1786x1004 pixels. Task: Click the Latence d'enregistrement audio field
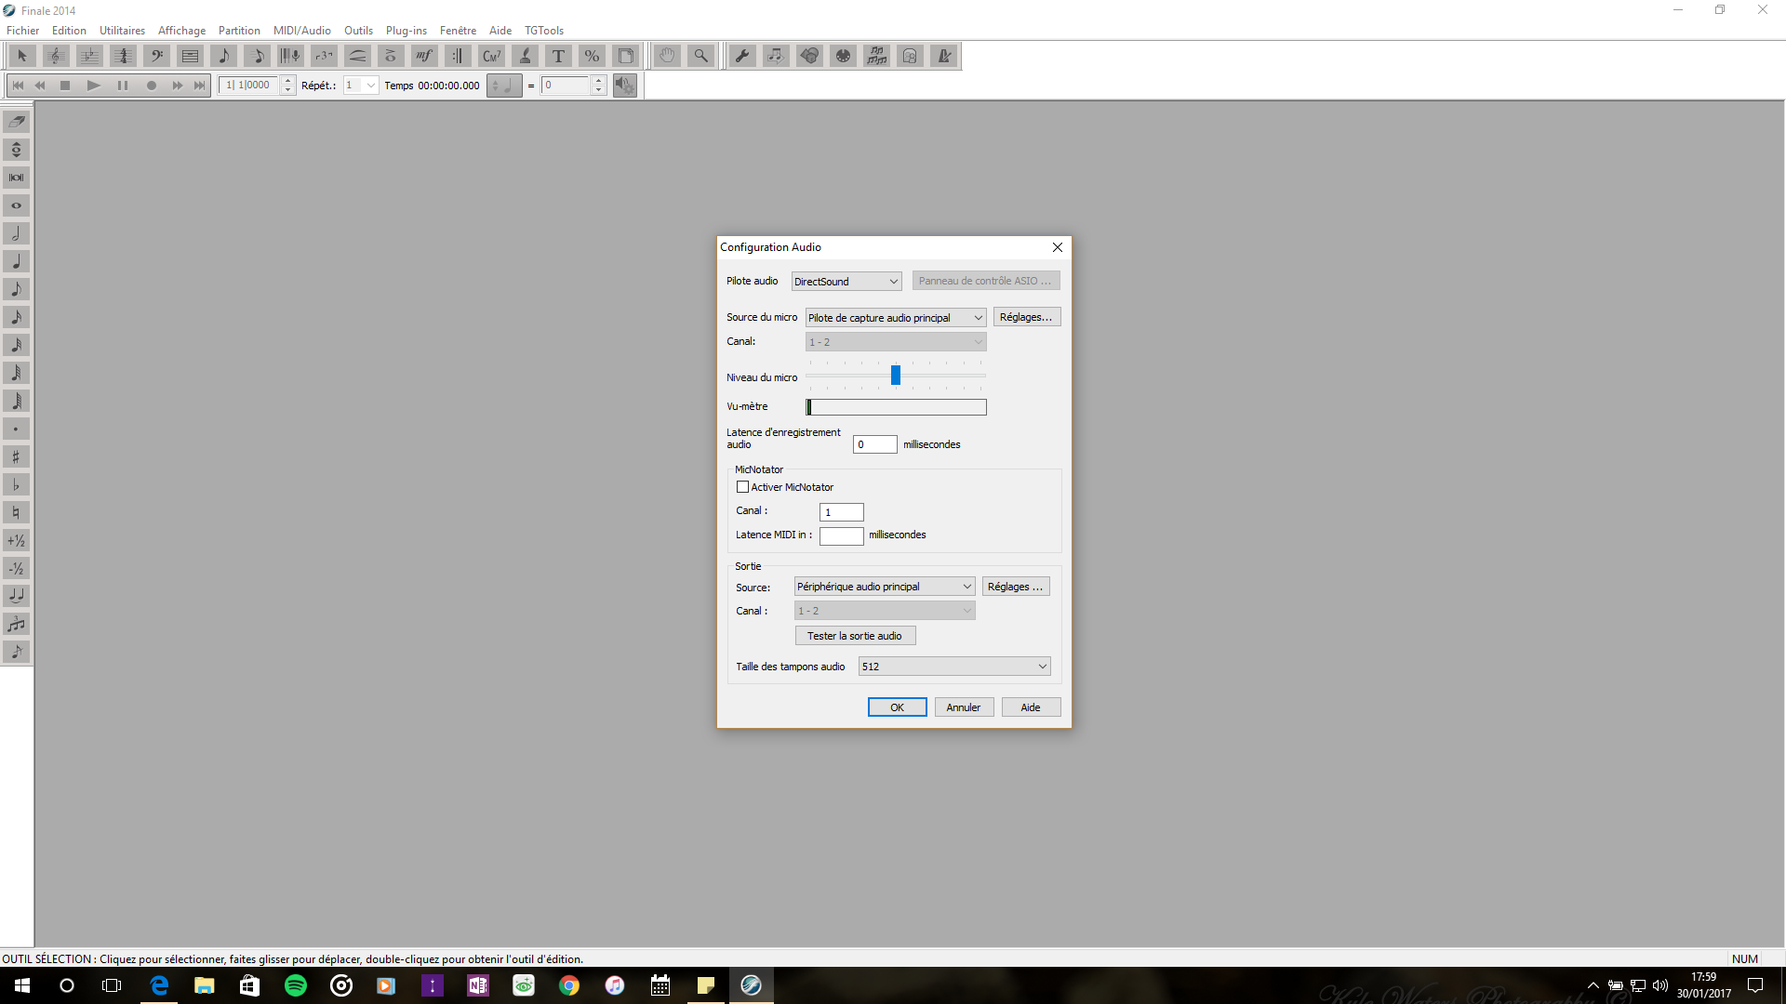(x=874, y=444)
